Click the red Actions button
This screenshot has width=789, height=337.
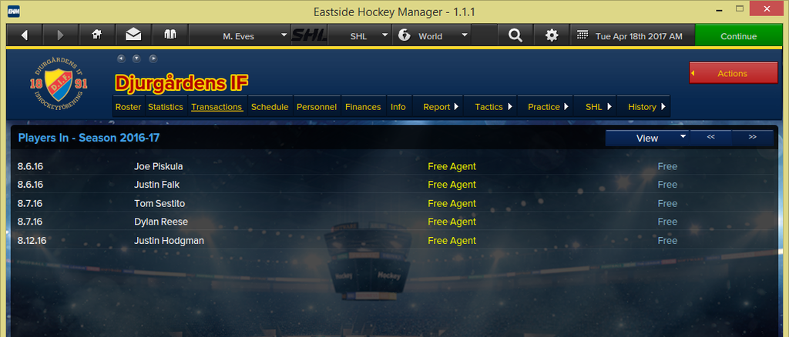click(734, 73)
